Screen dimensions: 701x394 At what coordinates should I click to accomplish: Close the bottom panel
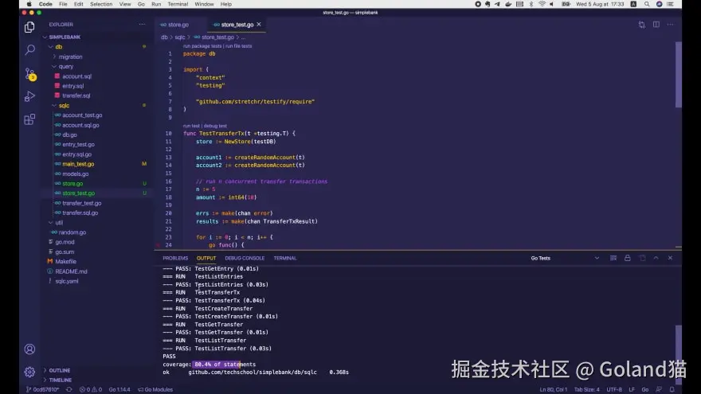pos(670,258)
